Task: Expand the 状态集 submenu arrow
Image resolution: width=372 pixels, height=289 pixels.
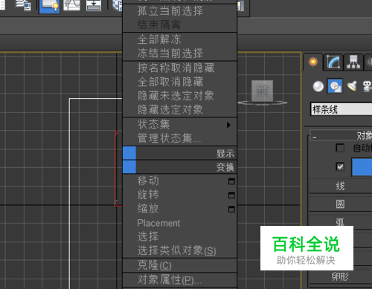Action: tap(228, 125)
